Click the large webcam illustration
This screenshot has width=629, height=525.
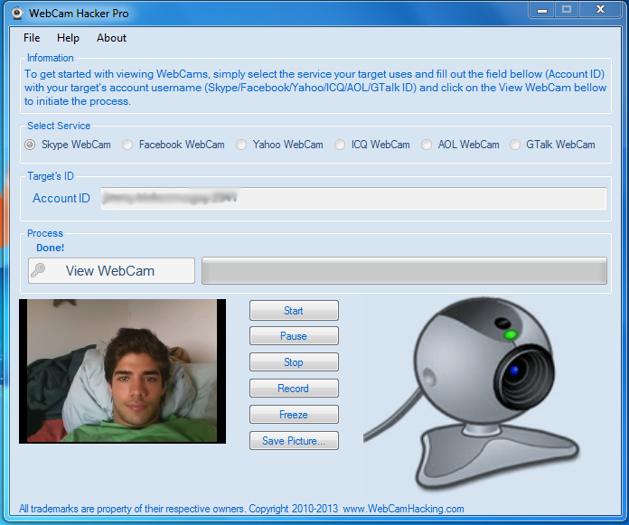coord(472,393)
